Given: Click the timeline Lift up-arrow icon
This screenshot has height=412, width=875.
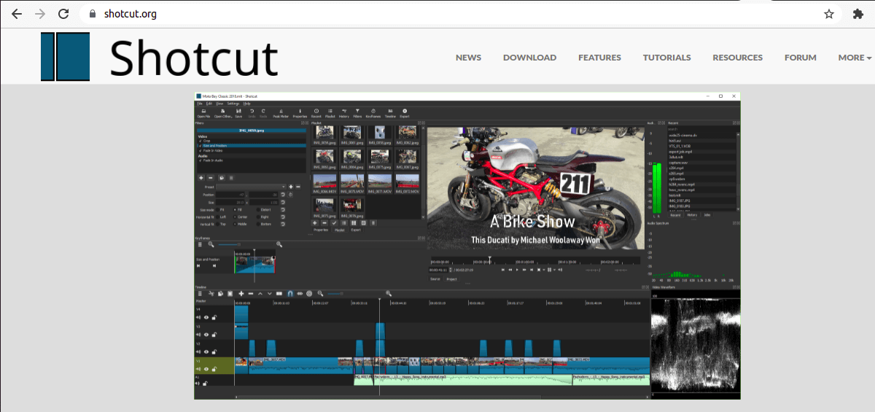Looking at the screenshot, I should [x=260, y=293].
